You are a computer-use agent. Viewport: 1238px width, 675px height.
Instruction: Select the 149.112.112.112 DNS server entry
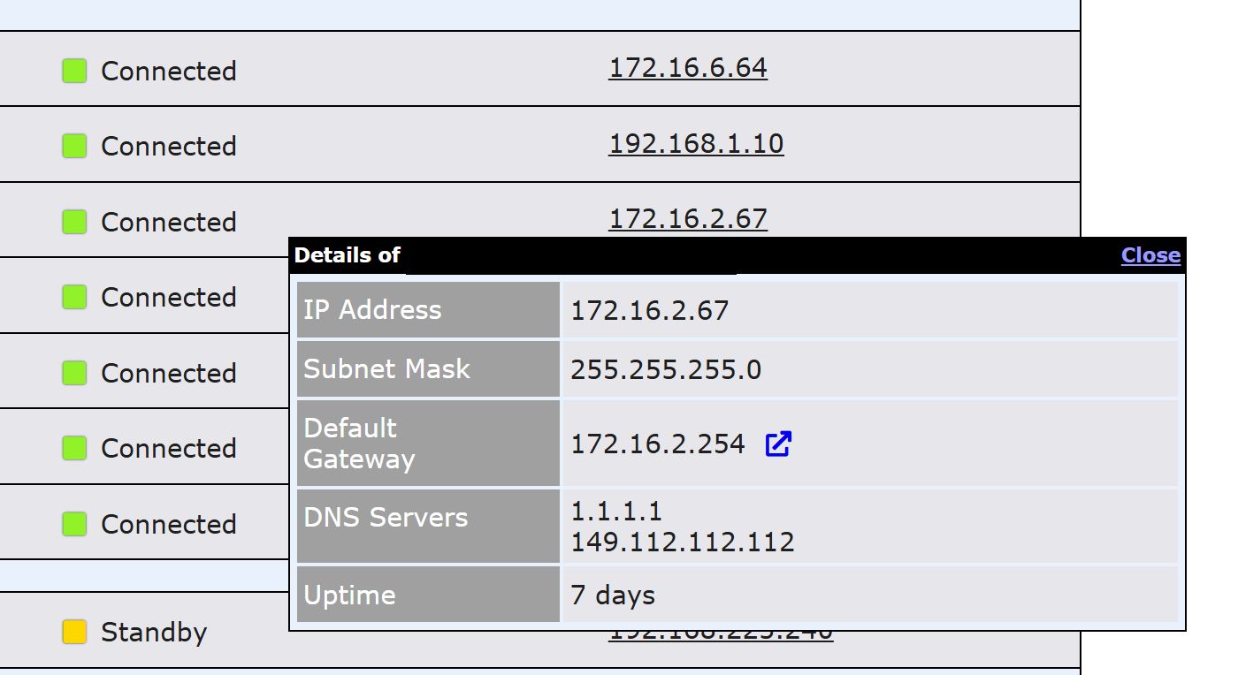(682, 542)
